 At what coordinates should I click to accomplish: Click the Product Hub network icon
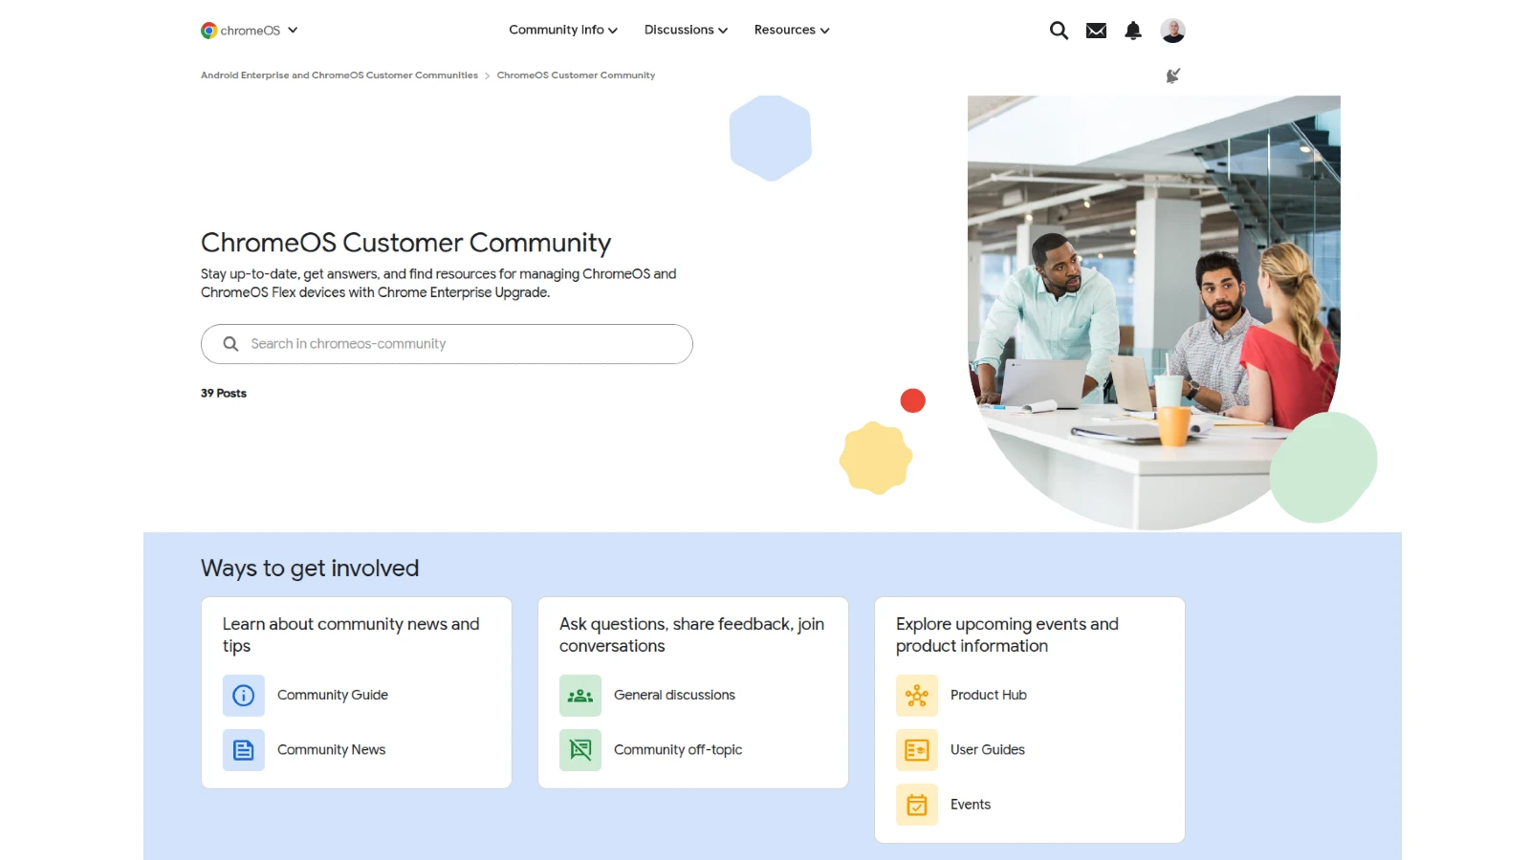pyautogui.click(x=917, y=696)
